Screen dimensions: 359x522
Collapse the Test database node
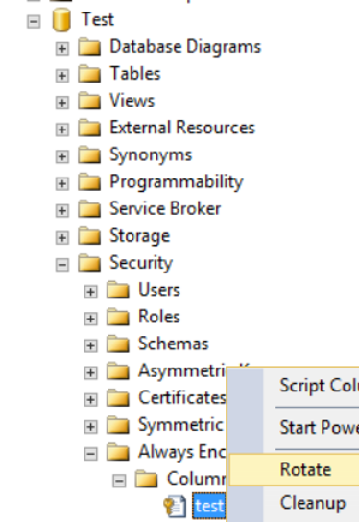coord(34,22)
